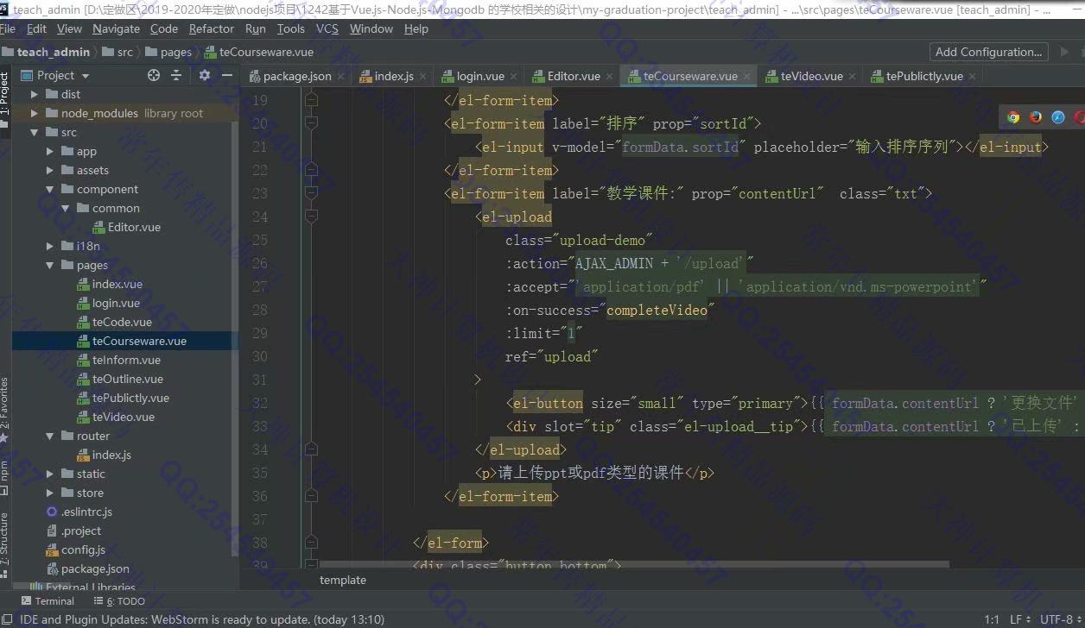Expand the store folder
1085x628 pixels.
[50, 493]
